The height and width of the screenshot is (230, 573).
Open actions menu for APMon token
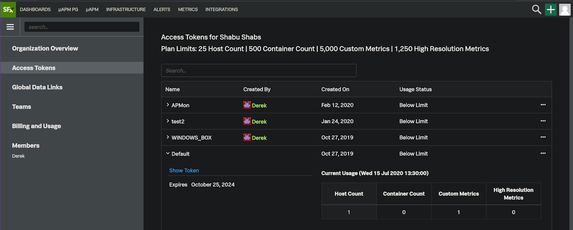coord(543,105)
